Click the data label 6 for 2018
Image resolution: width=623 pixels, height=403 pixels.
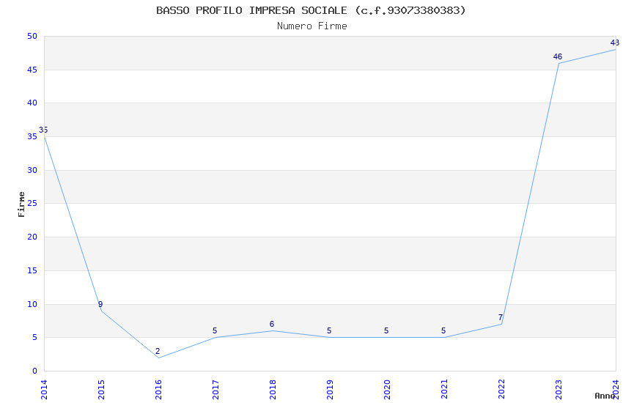pyautogui.click(x=272, y=324)
